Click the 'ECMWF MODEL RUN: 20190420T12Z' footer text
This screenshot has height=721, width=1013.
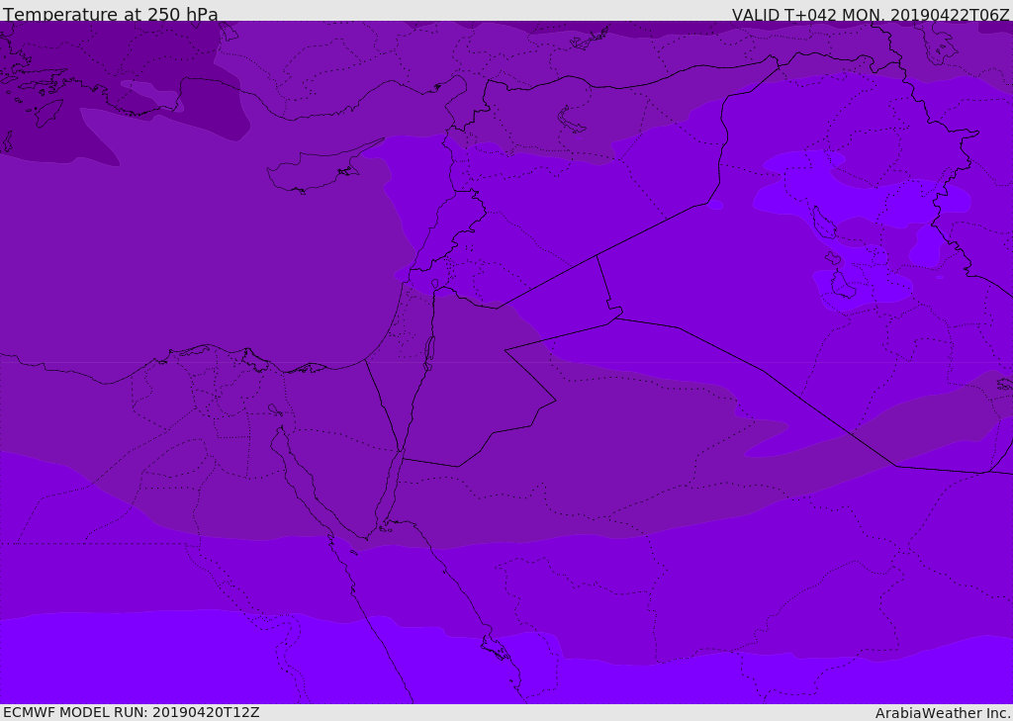click(132, 712)
